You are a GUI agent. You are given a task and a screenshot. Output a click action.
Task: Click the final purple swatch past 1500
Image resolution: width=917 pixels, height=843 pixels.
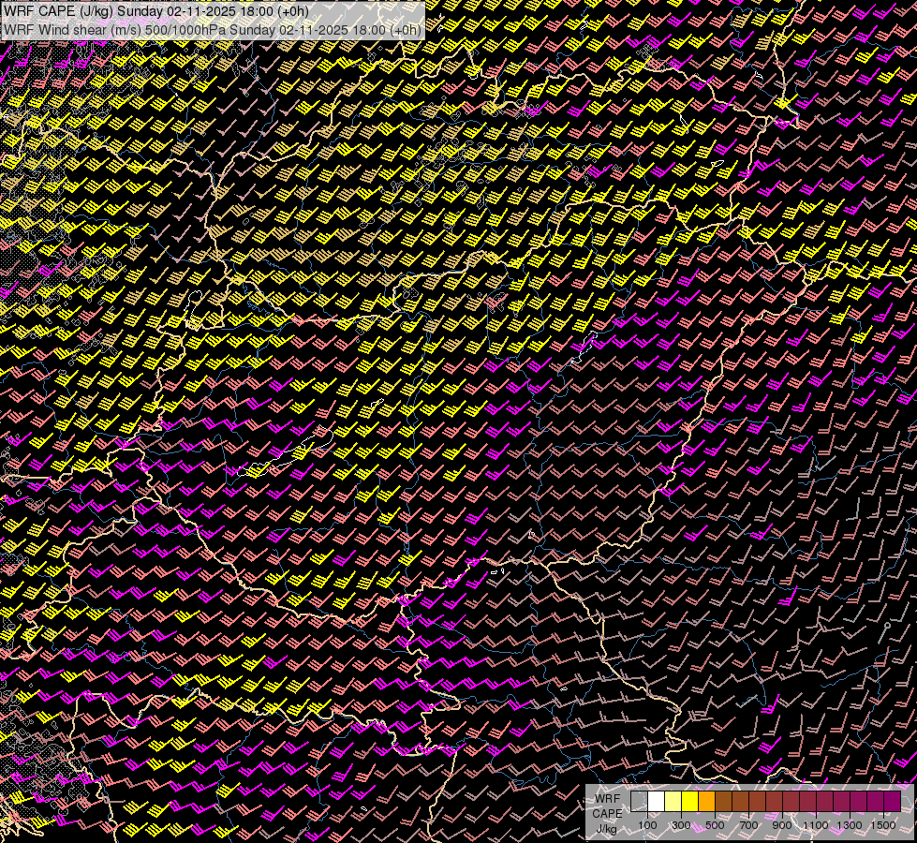893,802
